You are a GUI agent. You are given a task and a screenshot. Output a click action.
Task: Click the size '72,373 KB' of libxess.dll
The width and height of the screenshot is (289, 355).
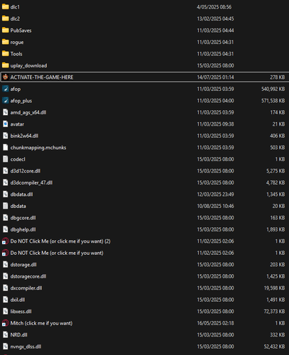[274, 312]
